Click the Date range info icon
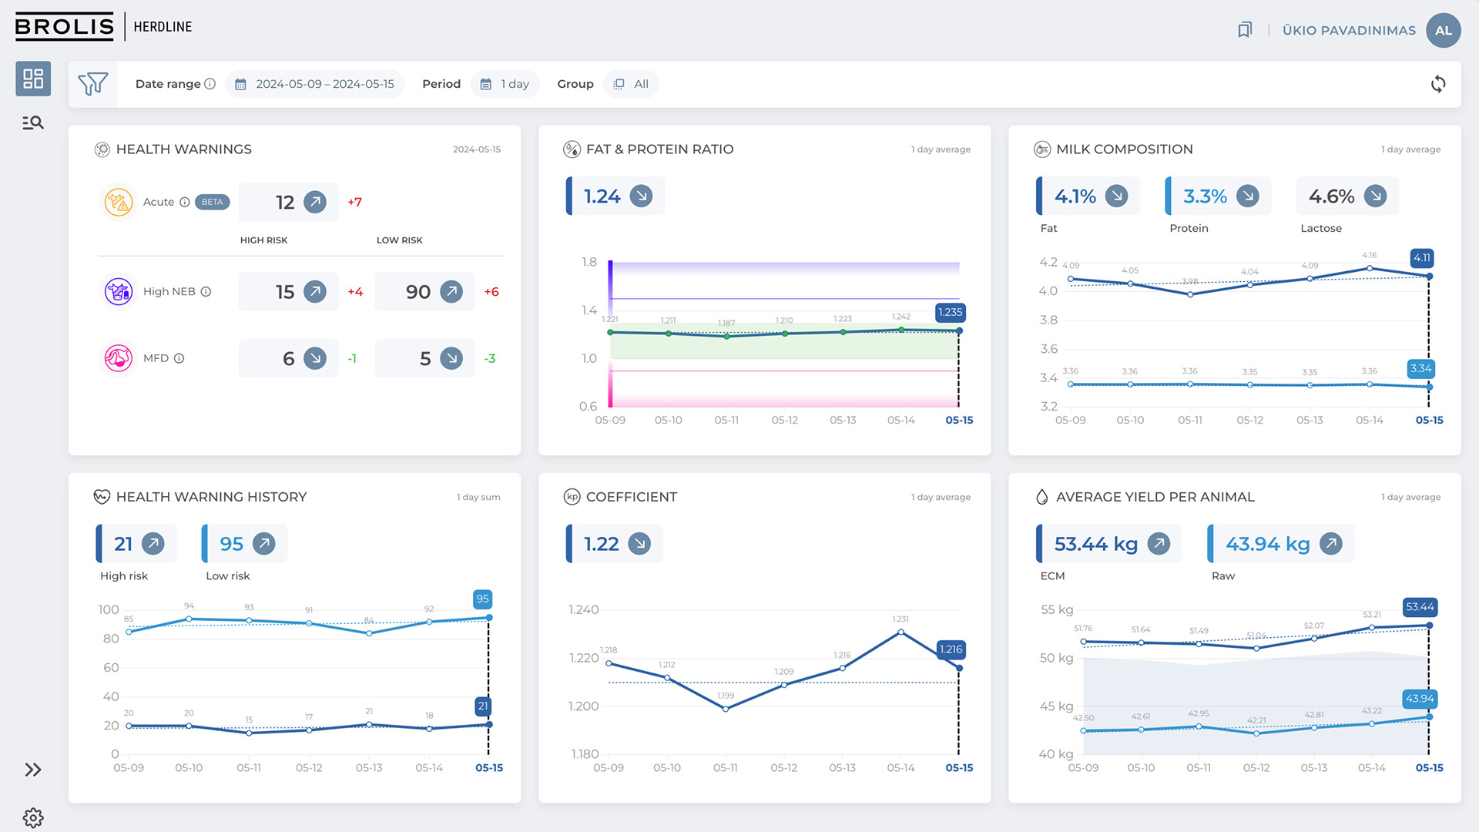 pyautogui.click(x=210, y=84)
